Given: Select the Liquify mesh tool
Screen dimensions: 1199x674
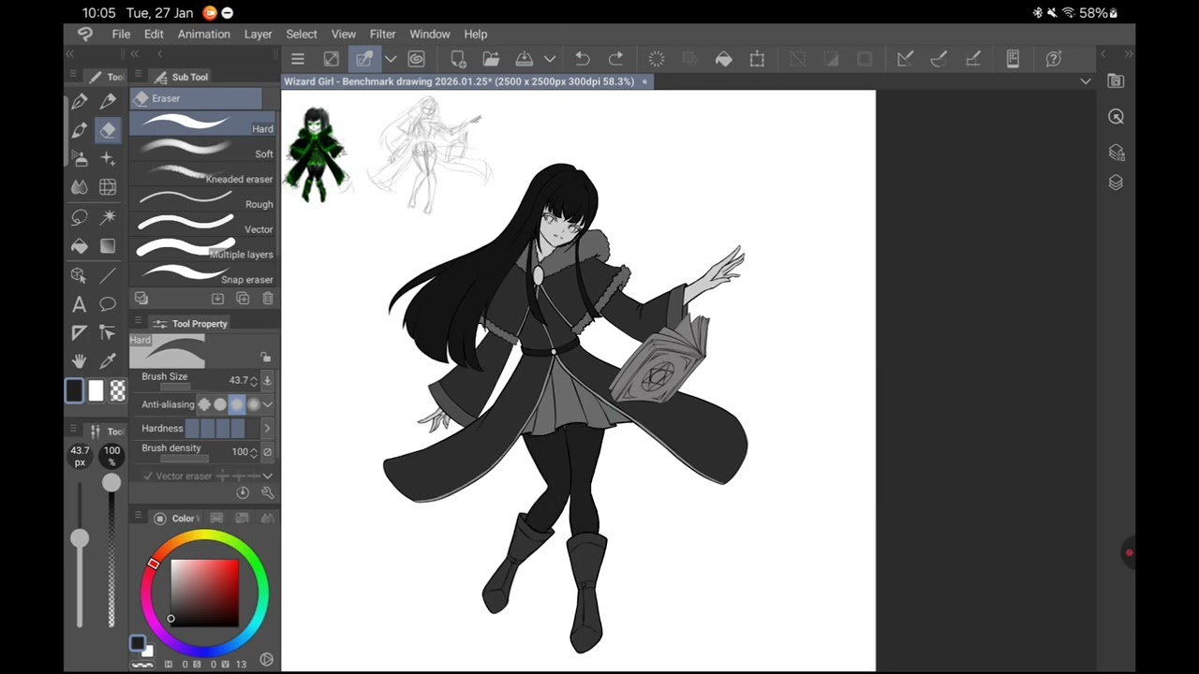Looking at the screenshot, I should 108,188.
